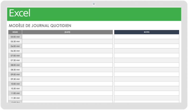This screenshot has height=110, width=188.
Task: Click the notes cell for 09:30 AM
Action: pyautogui.click(x=147, y=79)
